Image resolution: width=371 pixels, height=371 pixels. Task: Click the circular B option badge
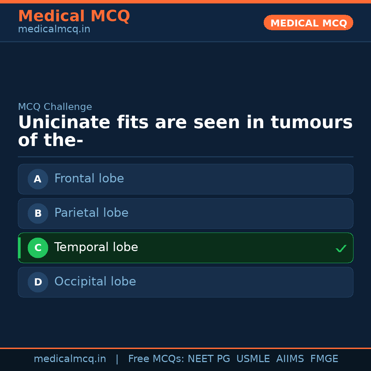(x=38, y=213)
